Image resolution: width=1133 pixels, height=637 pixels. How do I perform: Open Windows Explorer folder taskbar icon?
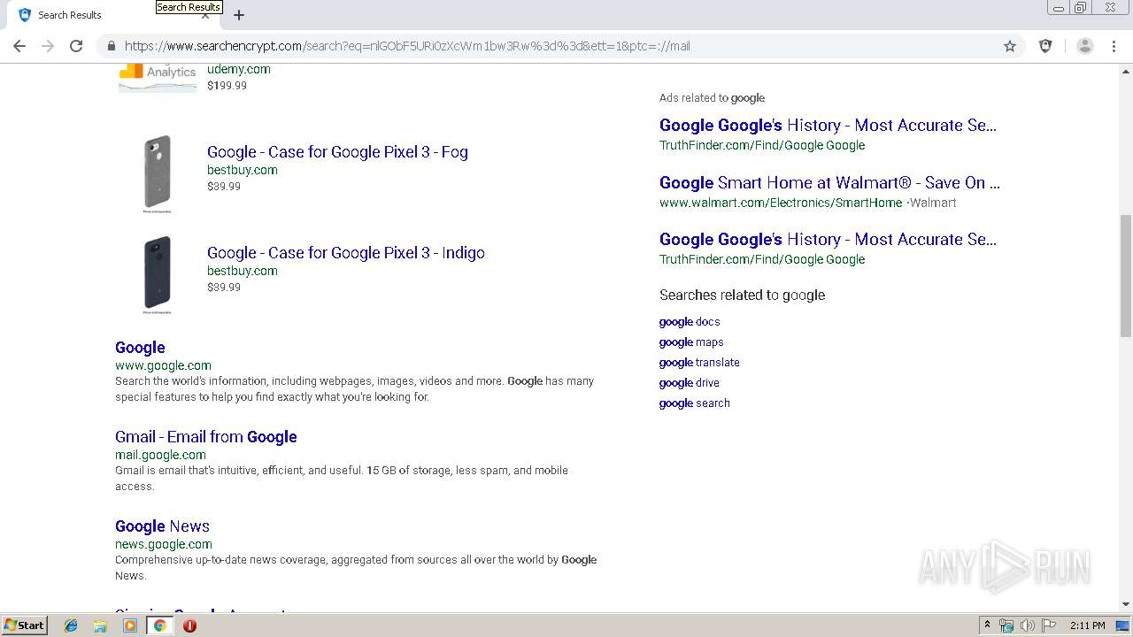tap(100, 625)
